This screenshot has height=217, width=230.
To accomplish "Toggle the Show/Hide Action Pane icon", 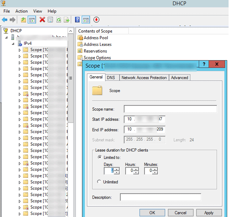I will point(85,20).
